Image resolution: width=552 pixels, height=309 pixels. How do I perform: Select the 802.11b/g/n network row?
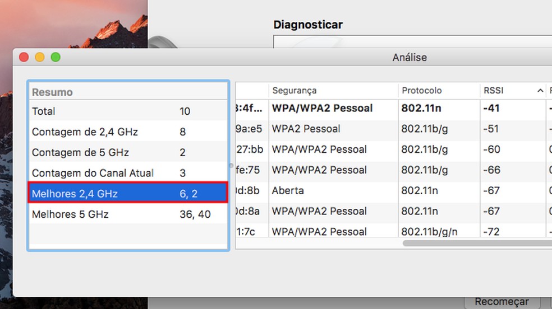pos(393,231)
